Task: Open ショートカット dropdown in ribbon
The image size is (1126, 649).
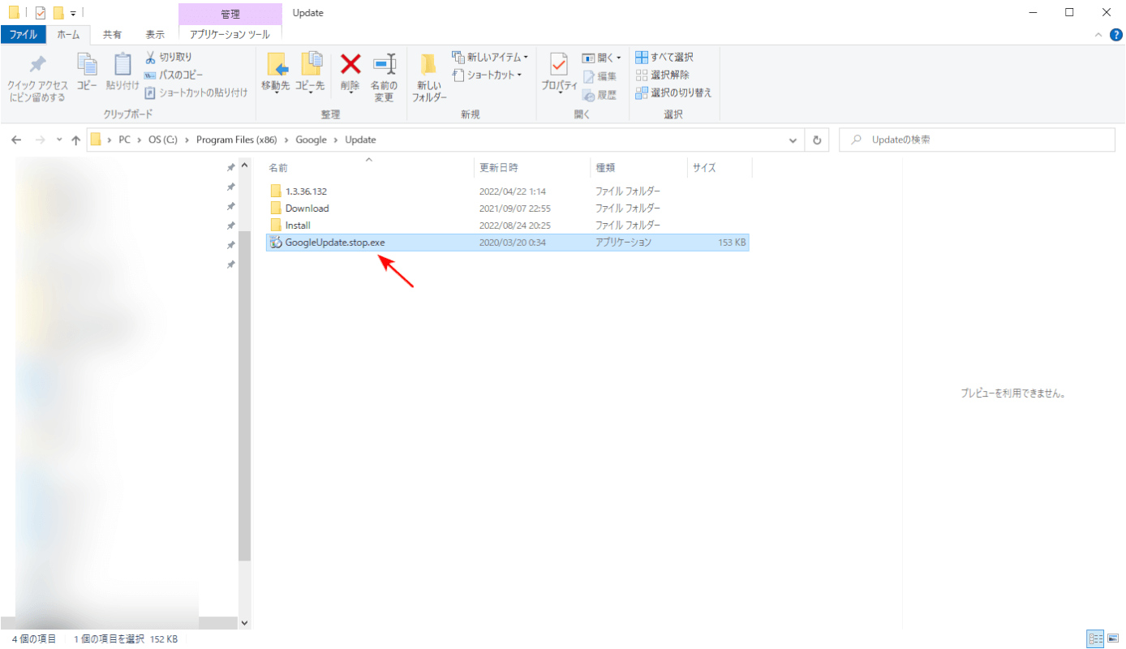Action: (x=487, y=75)
